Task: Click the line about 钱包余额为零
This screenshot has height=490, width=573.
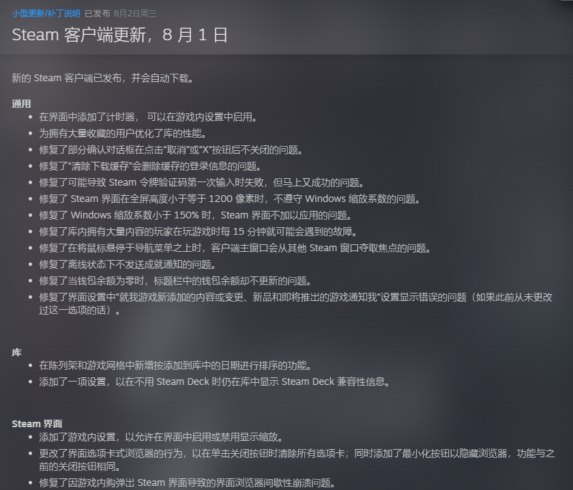Action: 175,281
